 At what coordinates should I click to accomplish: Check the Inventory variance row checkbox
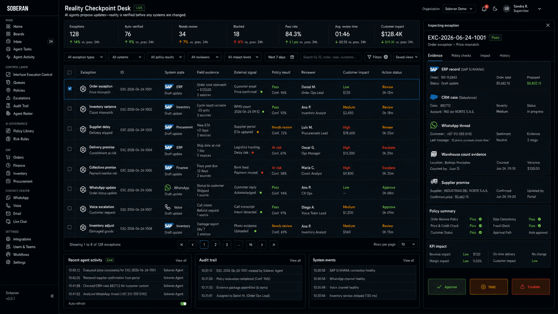coord(70,108)
